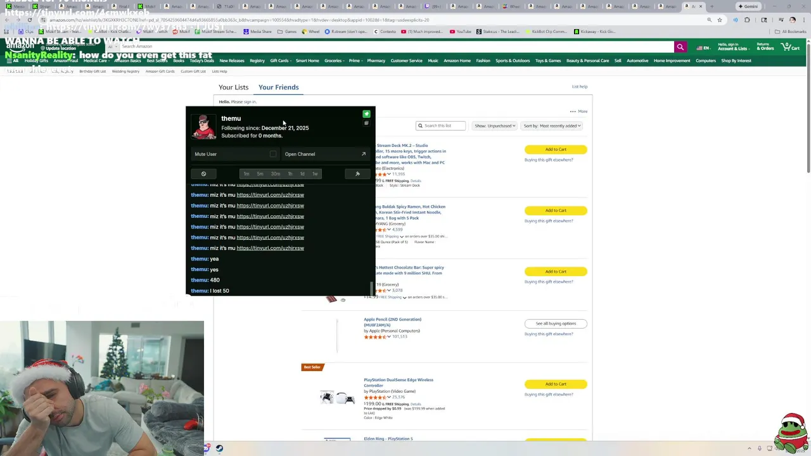Open Apple Pencil (2nd Generation) product link
Image resolution: width=811 pixels, height=456 pixels.
coord(392,322)
